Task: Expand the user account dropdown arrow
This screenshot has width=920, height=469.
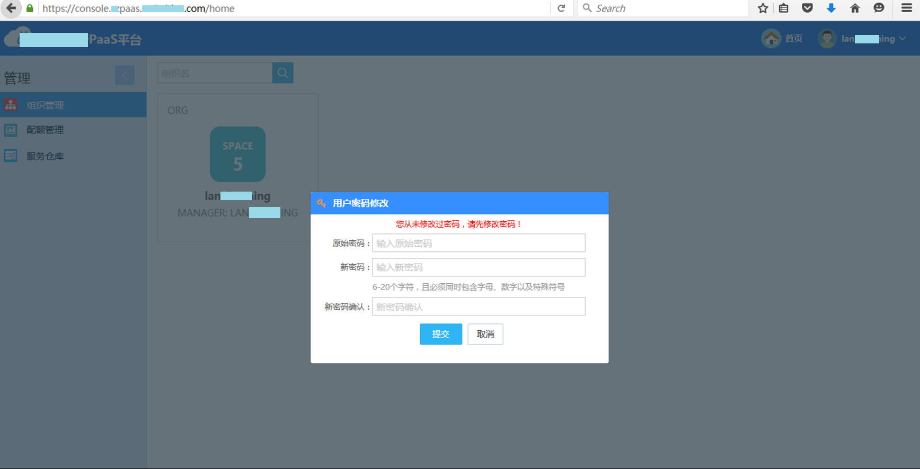Action: click(x=903, y=39)
